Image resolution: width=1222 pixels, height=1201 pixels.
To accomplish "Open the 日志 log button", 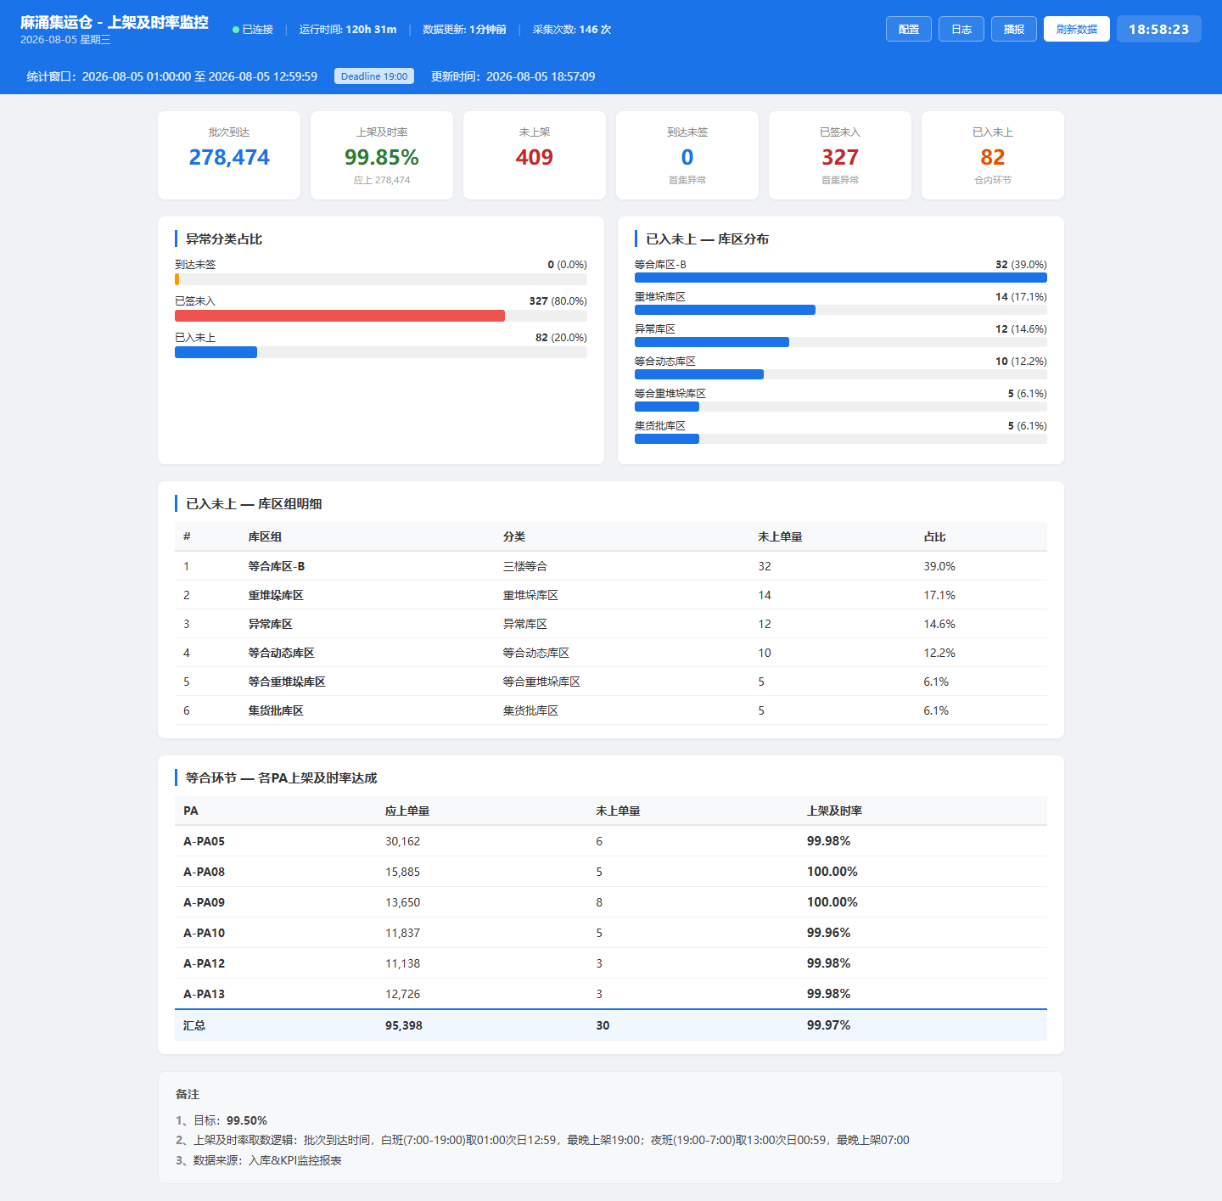I will (961, 29).
